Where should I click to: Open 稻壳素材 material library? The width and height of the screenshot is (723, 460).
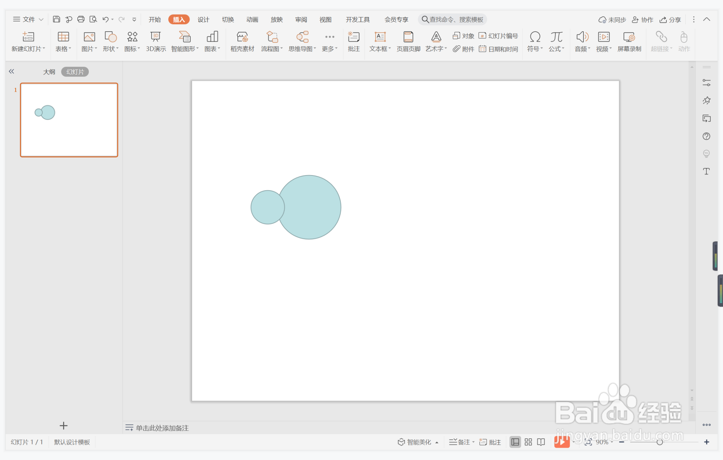click(x=242, y=41)
